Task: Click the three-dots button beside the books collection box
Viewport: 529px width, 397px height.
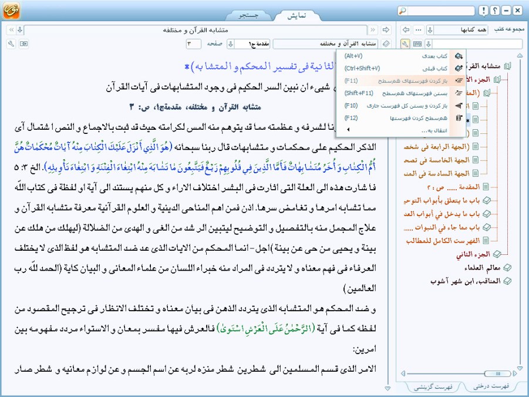Action: tap(419, 30)
